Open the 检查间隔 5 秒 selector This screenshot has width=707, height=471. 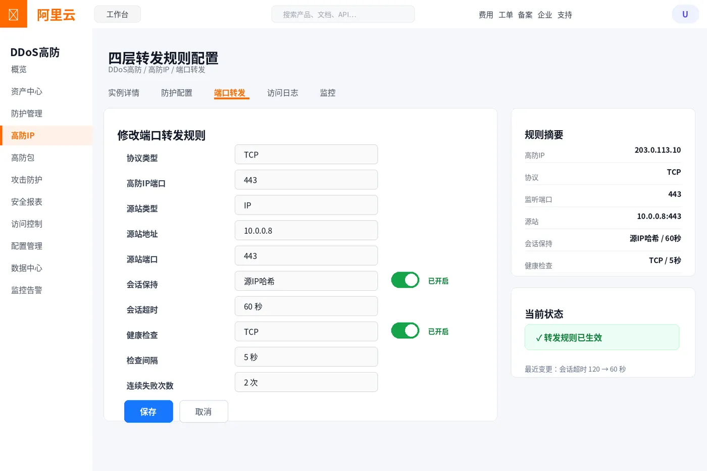click(x=306, y=356)
